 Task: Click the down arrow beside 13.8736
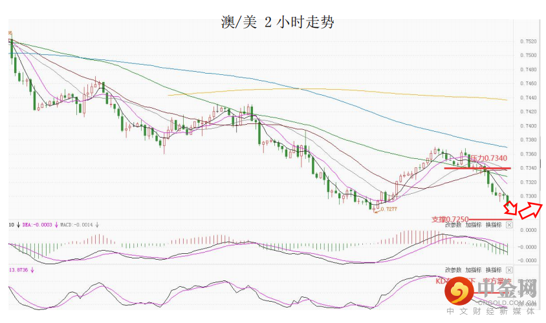pos(33,270)
